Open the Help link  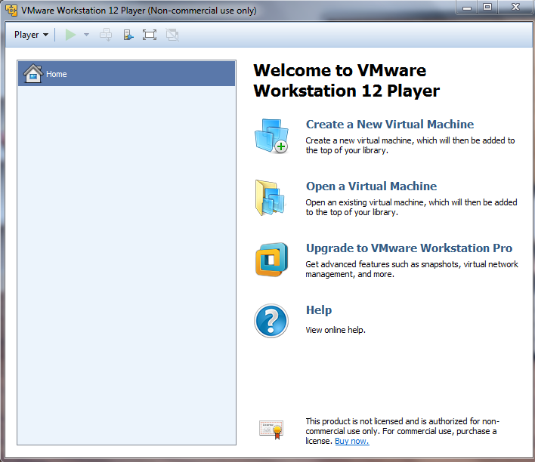click(319, 310)
